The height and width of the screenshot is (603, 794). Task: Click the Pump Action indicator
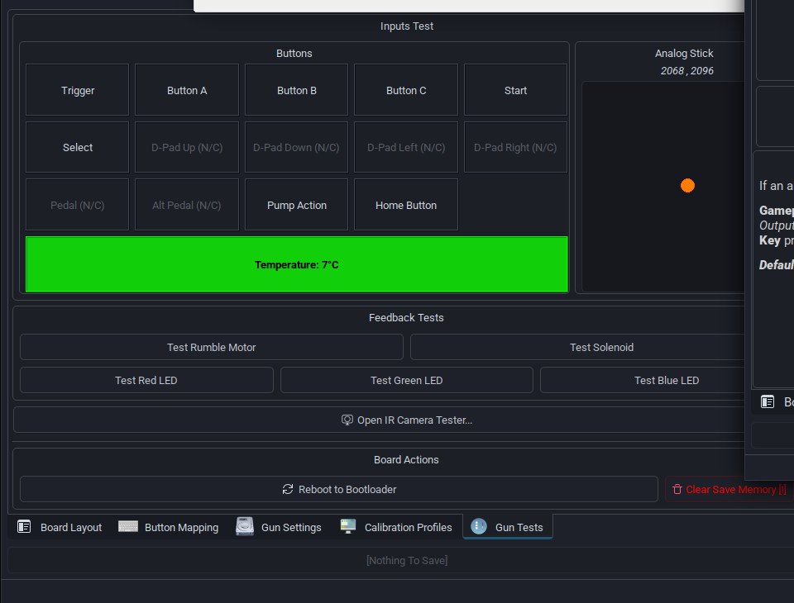coord(297,205)
